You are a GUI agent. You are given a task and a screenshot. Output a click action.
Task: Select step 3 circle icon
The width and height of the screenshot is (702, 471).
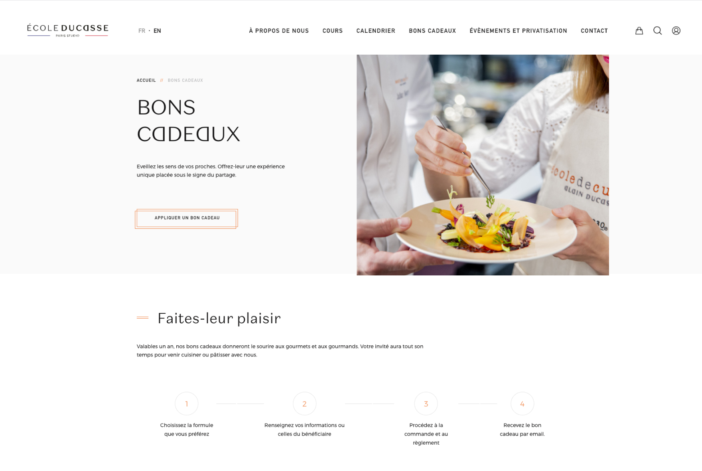coord(426,404)
